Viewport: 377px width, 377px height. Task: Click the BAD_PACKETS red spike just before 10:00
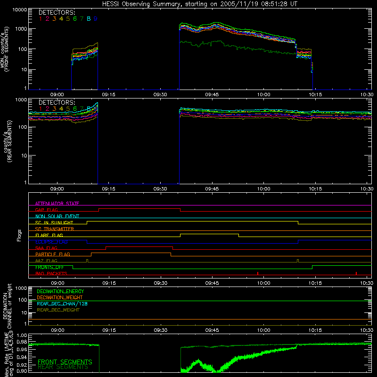pyautogui.click(x=258, y=273)
